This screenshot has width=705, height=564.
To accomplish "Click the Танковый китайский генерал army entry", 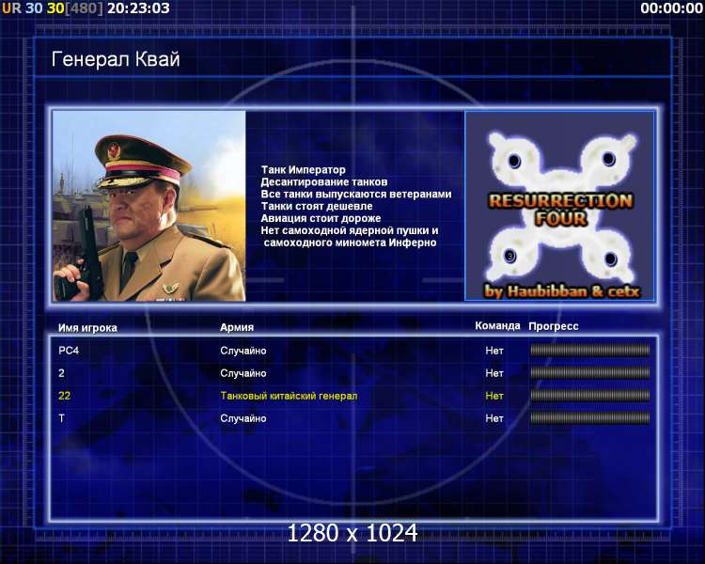I will (289, 396).
